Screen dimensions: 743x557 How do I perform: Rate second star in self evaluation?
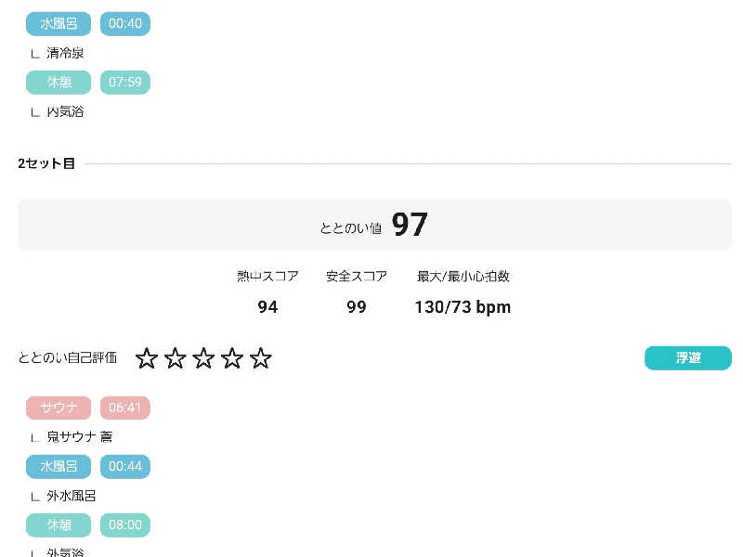pyautogui.click(x=176, y=358)
